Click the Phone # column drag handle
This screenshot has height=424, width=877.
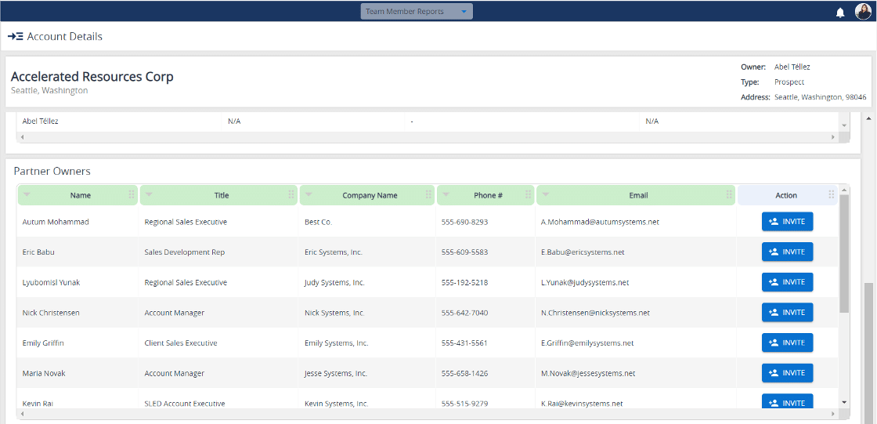529,195
